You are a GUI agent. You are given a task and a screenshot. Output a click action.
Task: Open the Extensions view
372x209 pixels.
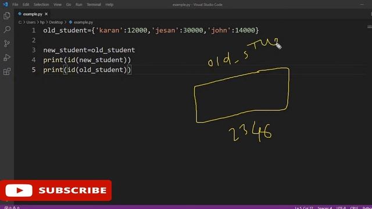pyautogui.click(x=7, y=71)
